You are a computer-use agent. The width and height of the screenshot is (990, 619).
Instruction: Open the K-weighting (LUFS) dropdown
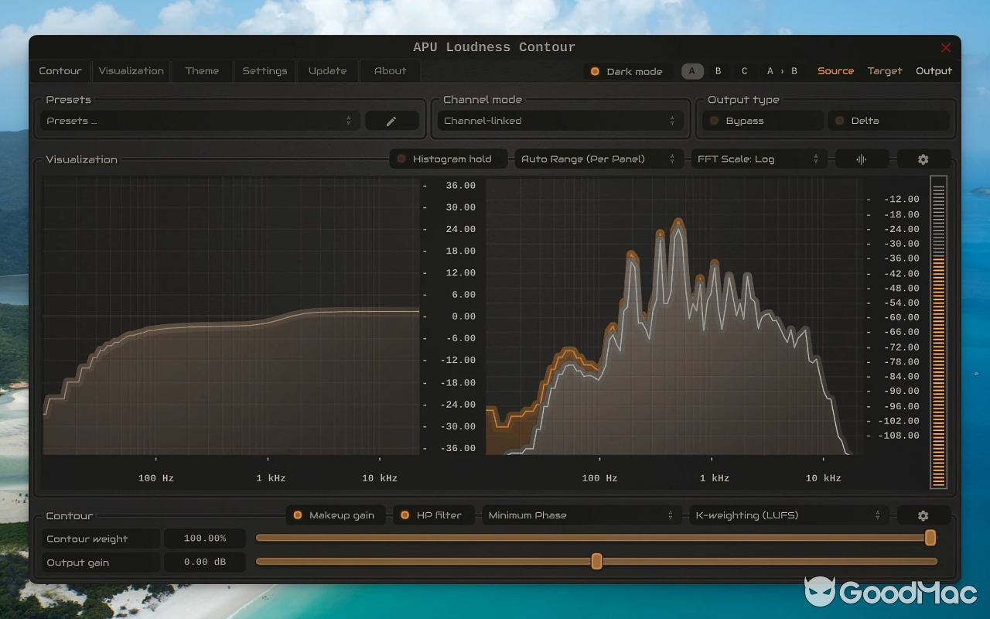point(787,515)
